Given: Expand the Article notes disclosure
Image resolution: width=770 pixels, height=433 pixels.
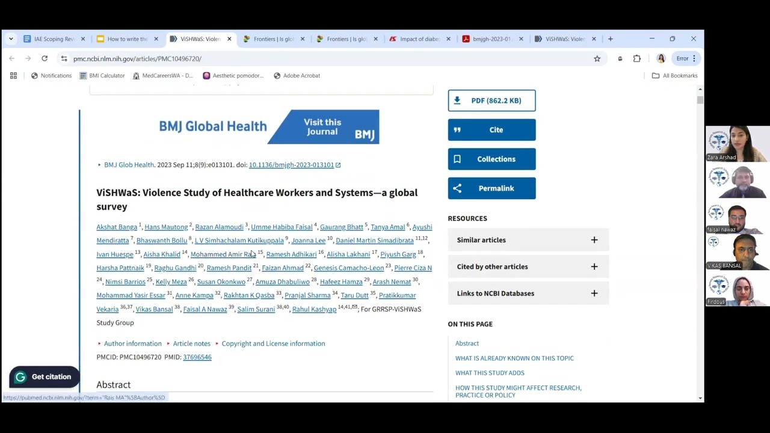Looking at the screenshot, I should (x=188, y=343).
